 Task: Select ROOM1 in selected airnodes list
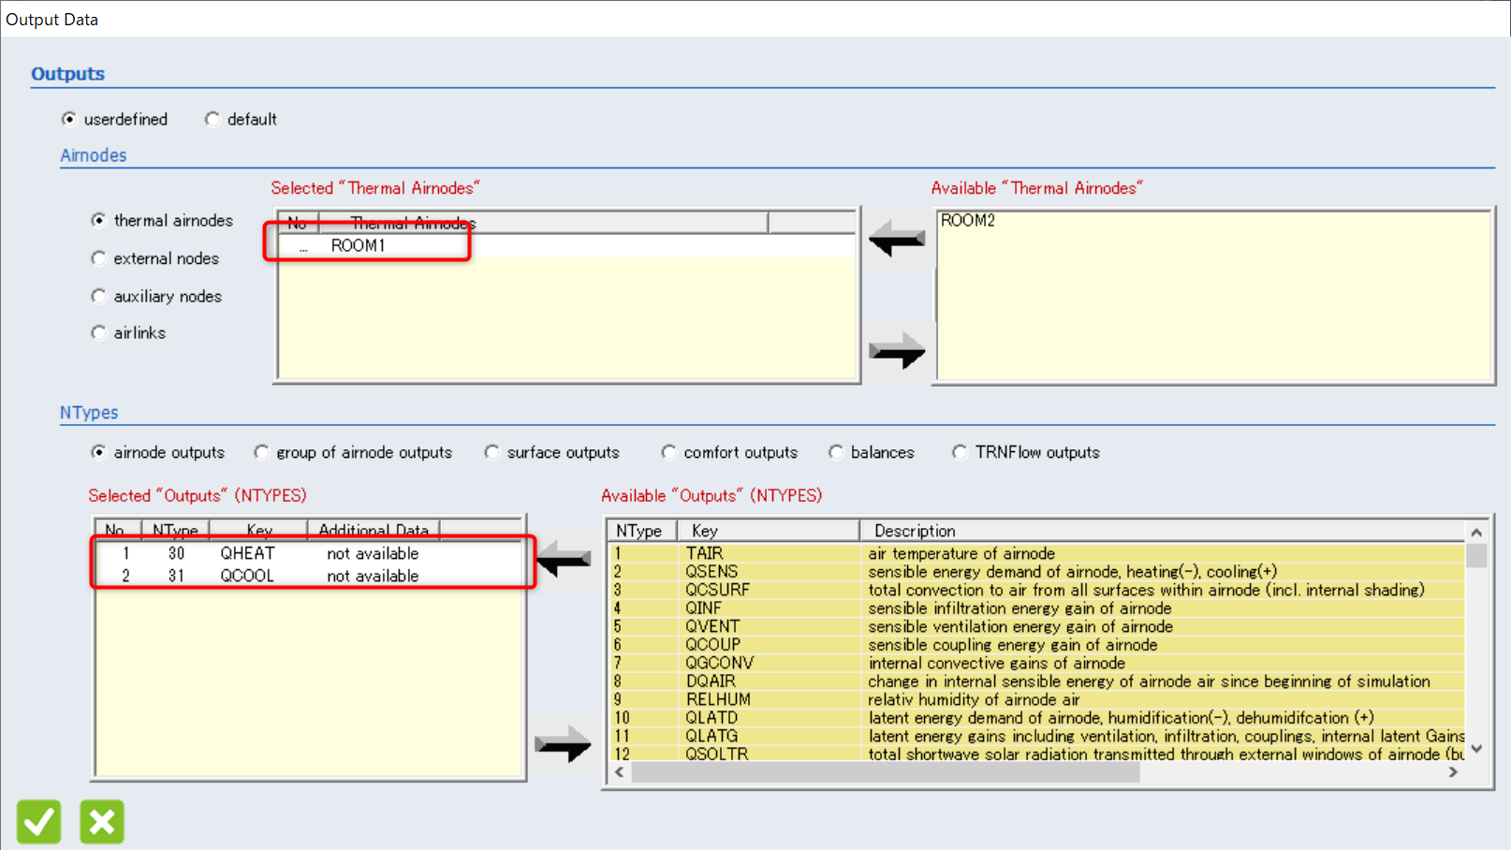coord(358,245)
